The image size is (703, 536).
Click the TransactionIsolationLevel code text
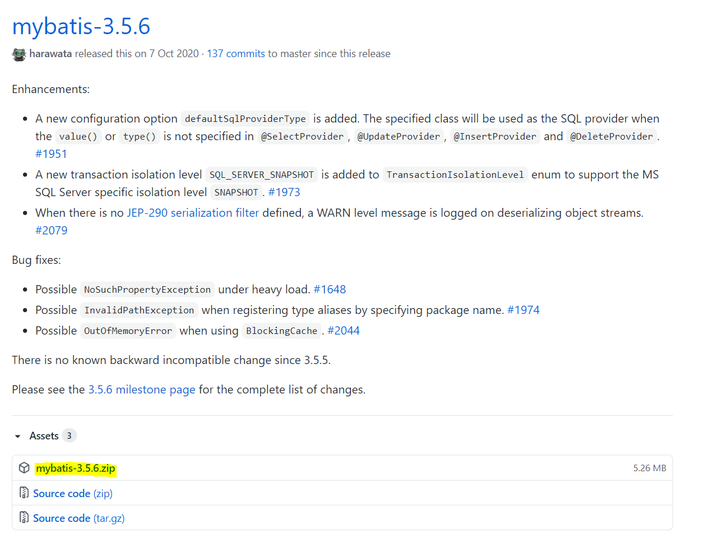click(x=455, y=175)
